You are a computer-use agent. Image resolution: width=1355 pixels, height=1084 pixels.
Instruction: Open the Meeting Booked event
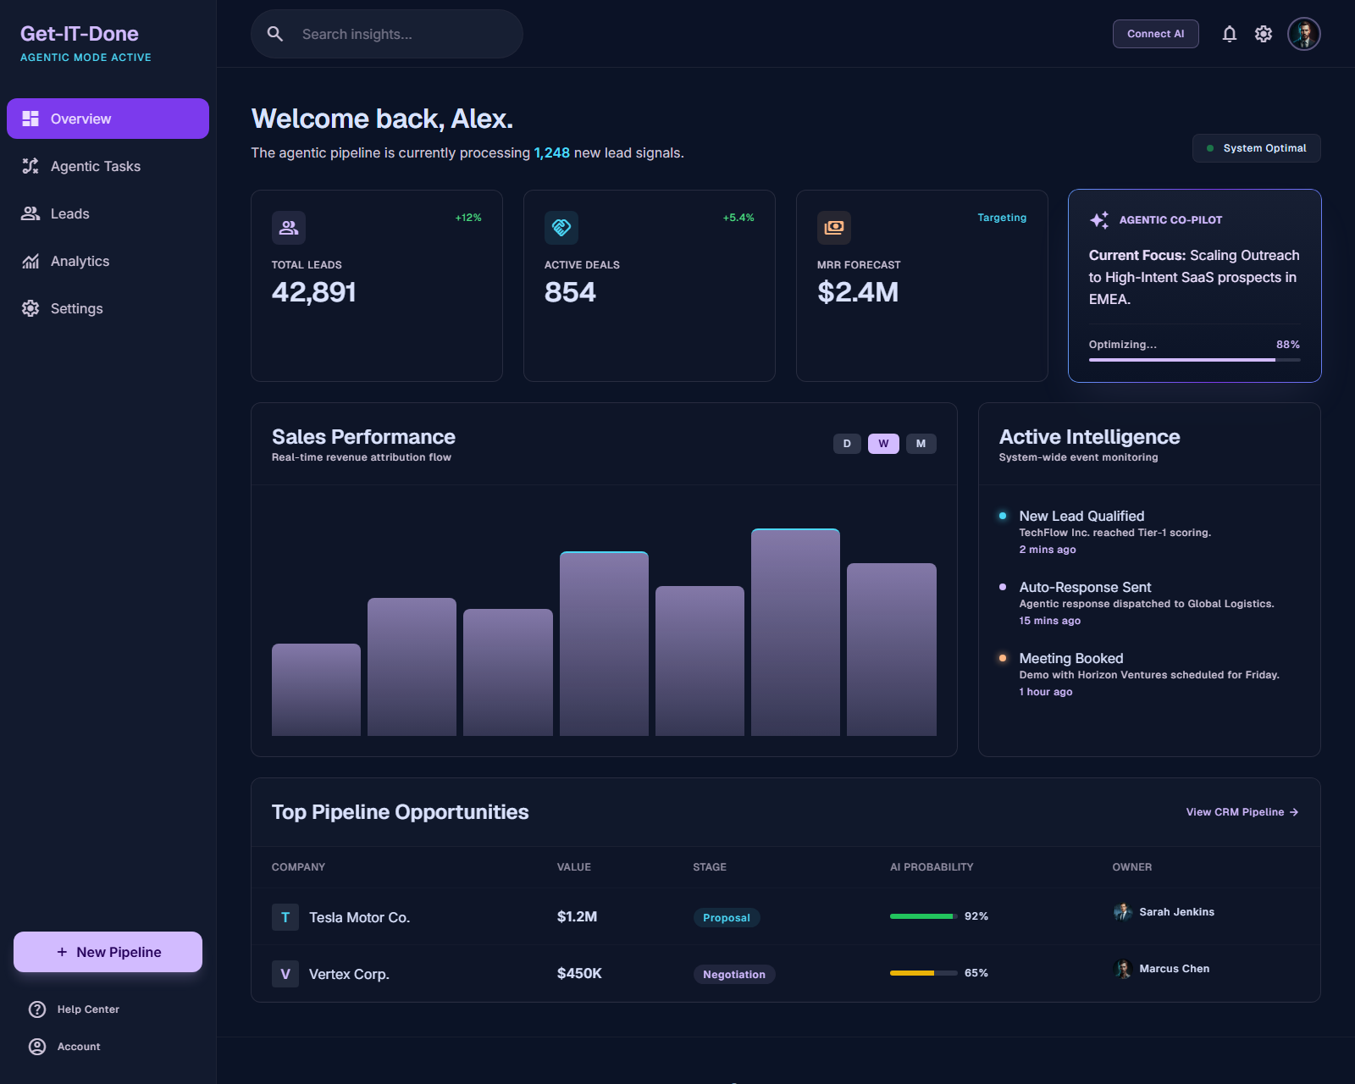(x=1149, y=674)
